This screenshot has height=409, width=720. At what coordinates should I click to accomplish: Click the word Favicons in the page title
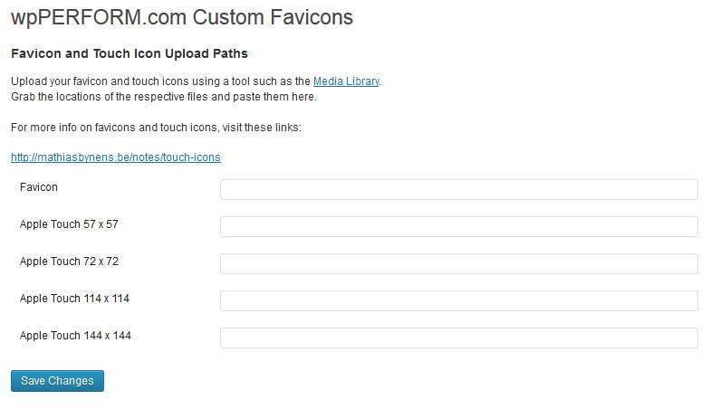[x=312, y=17]
